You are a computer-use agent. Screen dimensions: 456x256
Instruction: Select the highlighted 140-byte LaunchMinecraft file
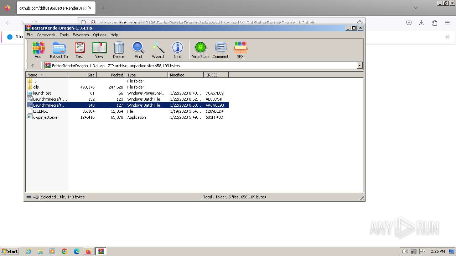[127, 105]
